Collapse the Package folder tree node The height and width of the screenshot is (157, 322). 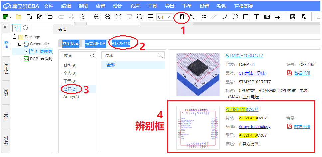point(14,37)
